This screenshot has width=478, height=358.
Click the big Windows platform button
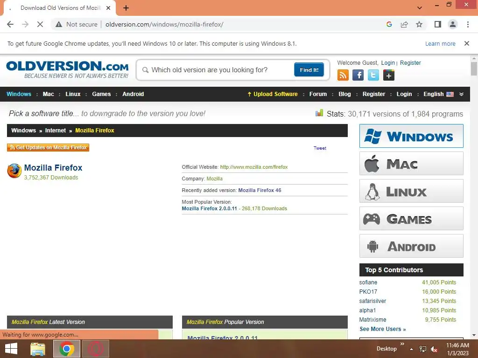(411, 136)
